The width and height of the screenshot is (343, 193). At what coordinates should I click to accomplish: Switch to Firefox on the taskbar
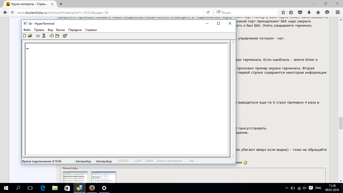(x=92, y=188)
